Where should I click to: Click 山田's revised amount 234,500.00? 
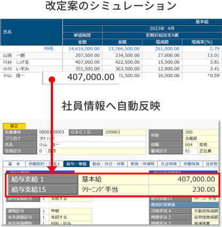point(127,55)
